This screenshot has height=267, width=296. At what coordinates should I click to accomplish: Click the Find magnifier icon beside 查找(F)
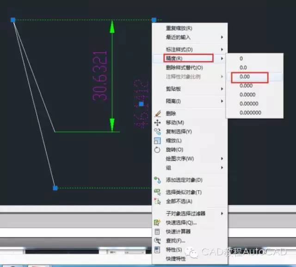[157, 241]
